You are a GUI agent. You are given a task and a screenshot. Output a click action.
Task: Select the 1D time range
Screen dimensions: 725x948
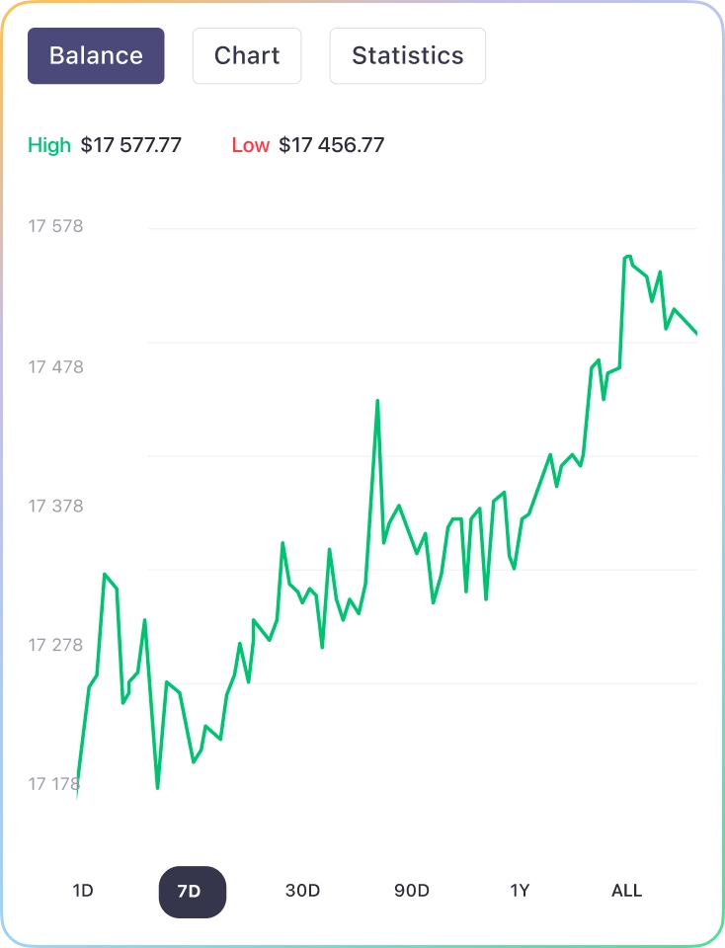tap(83, 891)
